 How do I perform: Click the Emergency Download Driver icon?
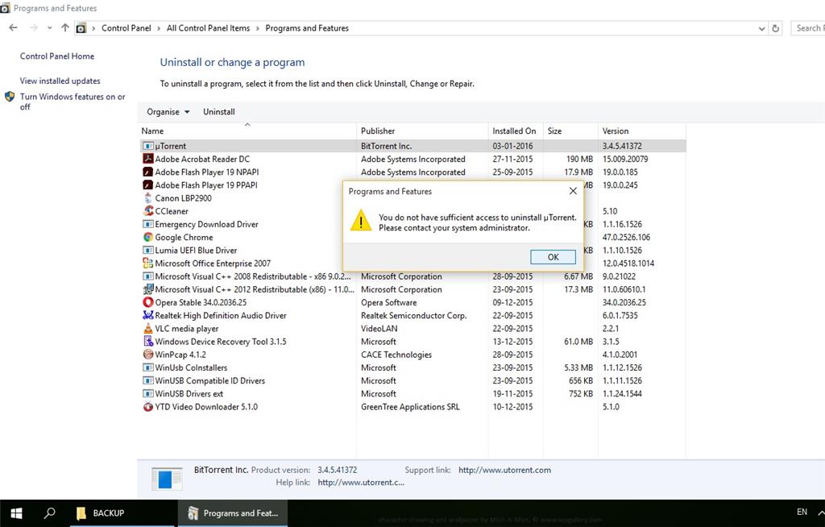pyautogui.click(x=148, y=224)
